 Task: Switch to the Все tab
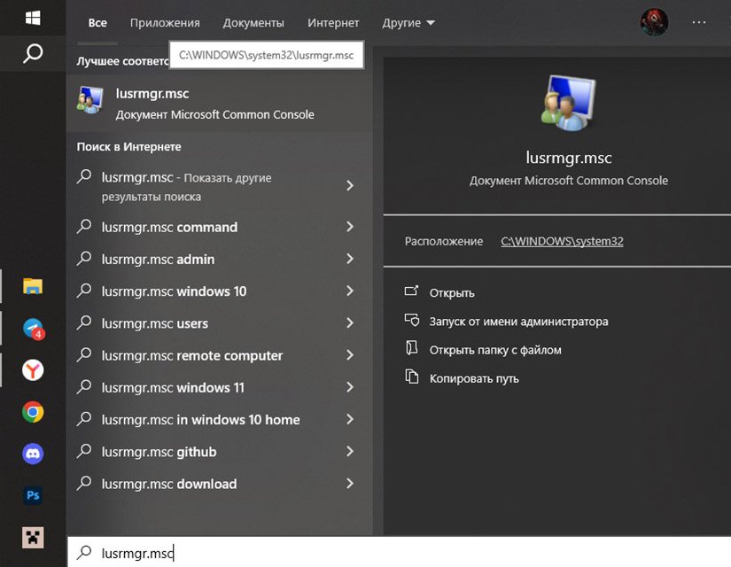coord(97,22)
